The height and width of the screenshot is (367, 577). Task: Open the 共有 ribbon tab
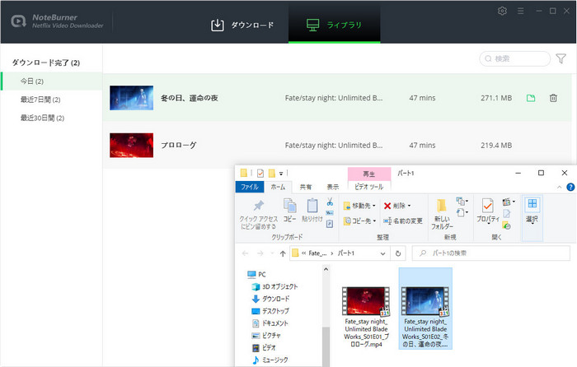(306, 187)
